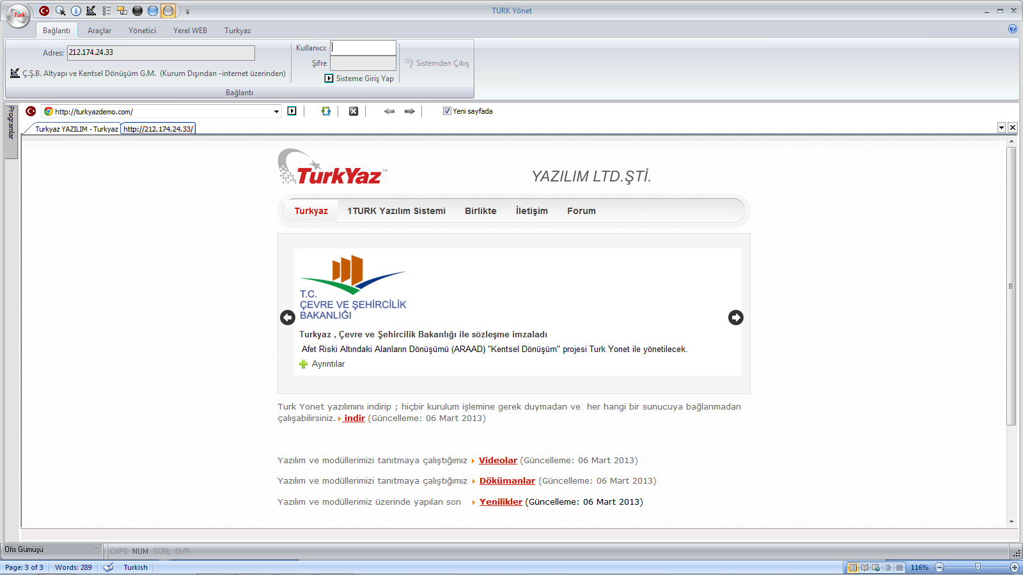Switch to the Bağlantı ribbon tab
The width and height of the screenshot is (1023, 575).
56,31
